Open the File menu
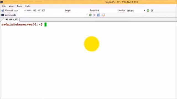 pos(4,6)
